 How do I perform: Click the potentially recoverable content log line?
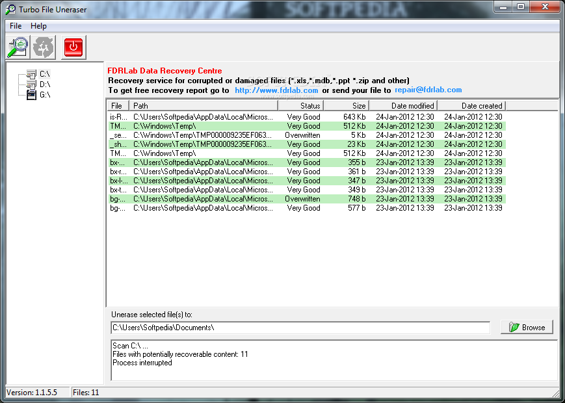(180, 354)
